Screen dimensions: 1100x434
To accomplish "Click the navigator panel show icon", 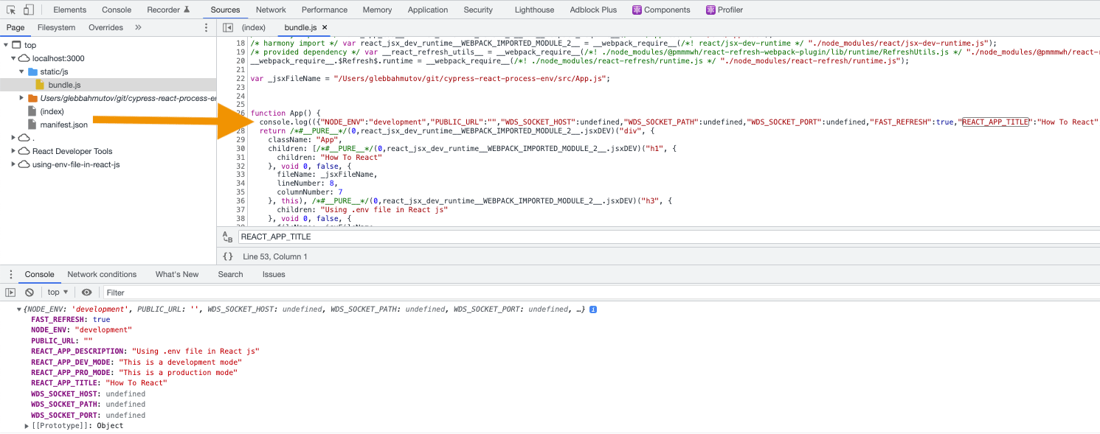I will [x=227, y=27].
